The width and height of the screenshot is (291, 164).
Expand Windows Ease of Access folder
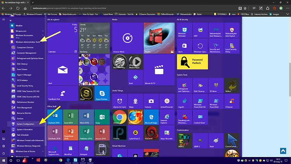tap(27, 151)
